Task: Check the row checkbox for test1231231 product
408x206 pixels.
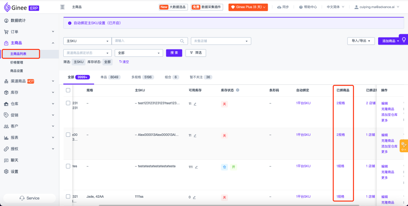Action: (x=68, y=103)
